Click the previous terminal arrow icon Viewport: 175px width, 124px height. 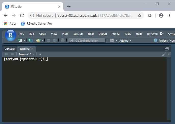coord(6,54)
